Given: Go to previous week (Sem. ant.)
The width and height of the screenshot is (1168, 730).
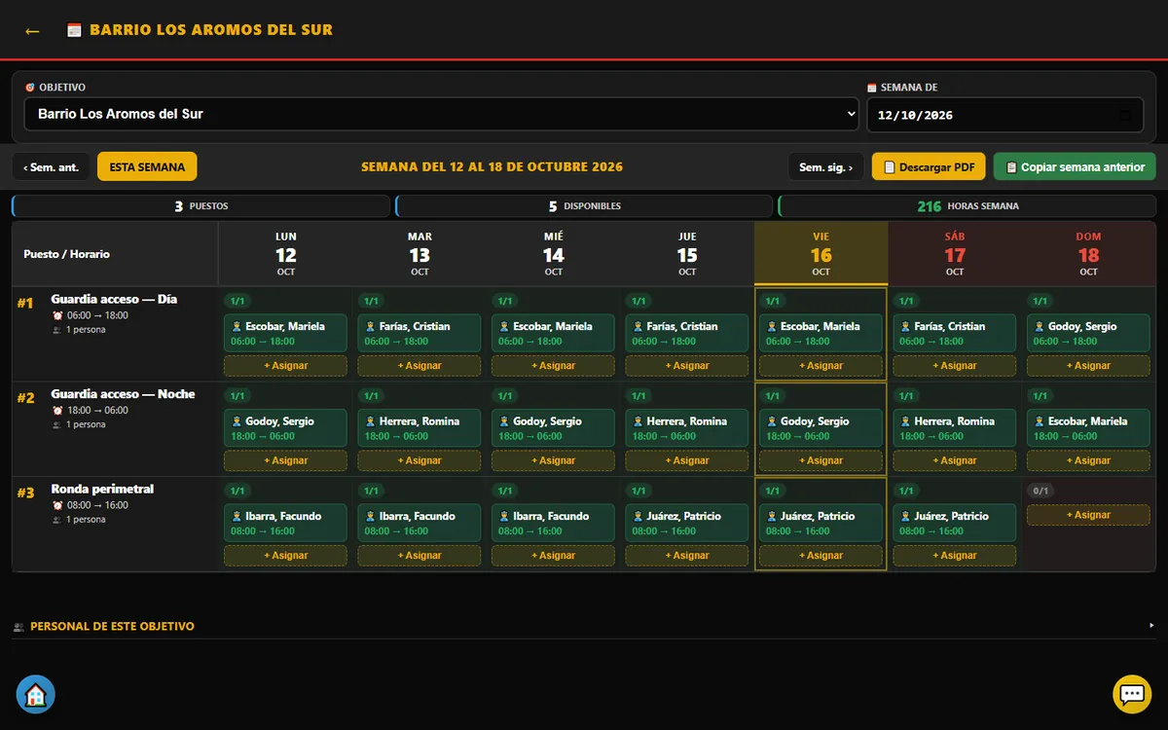Looking at the screenshot, I should pos(52,167).
